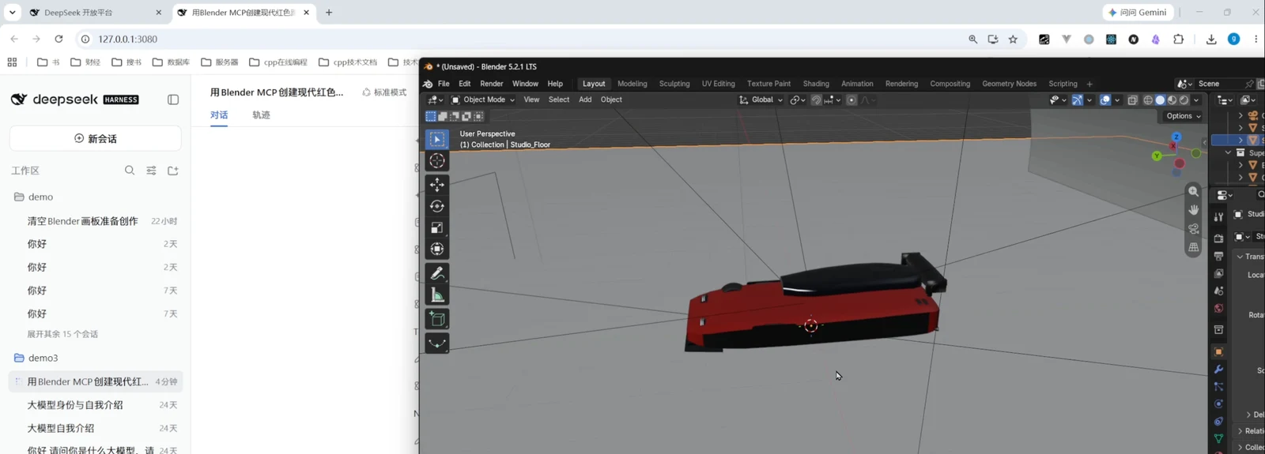
Task: Expand the Transform panel in properties
Action: [1250, 257]
